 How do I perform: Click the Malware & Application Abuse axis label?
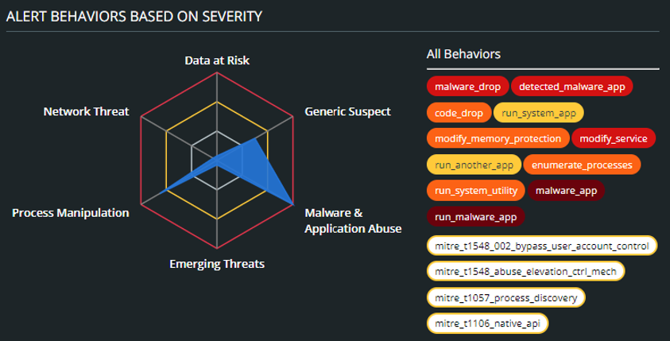tap(353, 221)
